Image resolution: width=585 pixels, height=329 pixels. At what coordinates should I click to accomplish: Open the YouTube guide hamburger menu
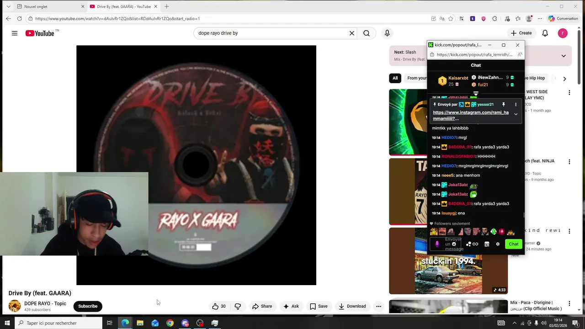coord(15,33)
